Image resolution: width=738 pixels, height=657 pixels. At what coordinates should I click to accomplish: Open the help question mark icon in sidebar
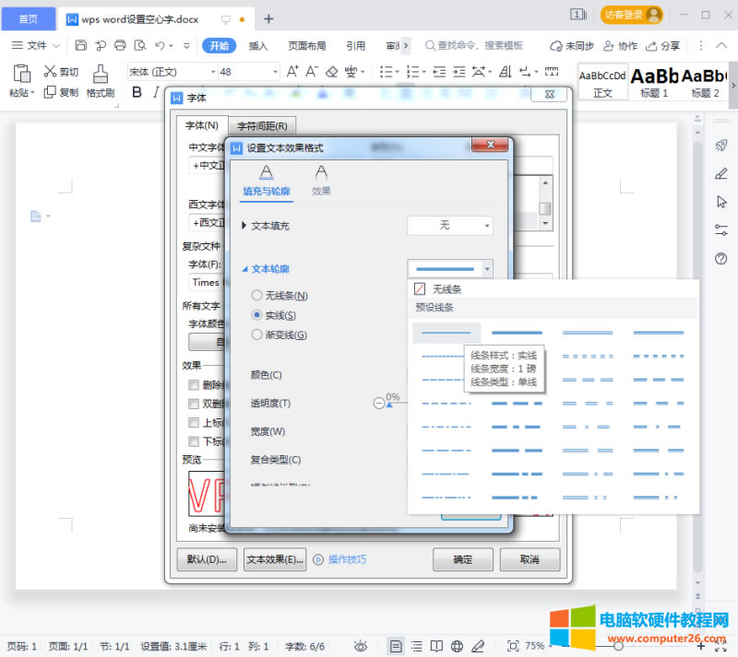coord(721,259)
